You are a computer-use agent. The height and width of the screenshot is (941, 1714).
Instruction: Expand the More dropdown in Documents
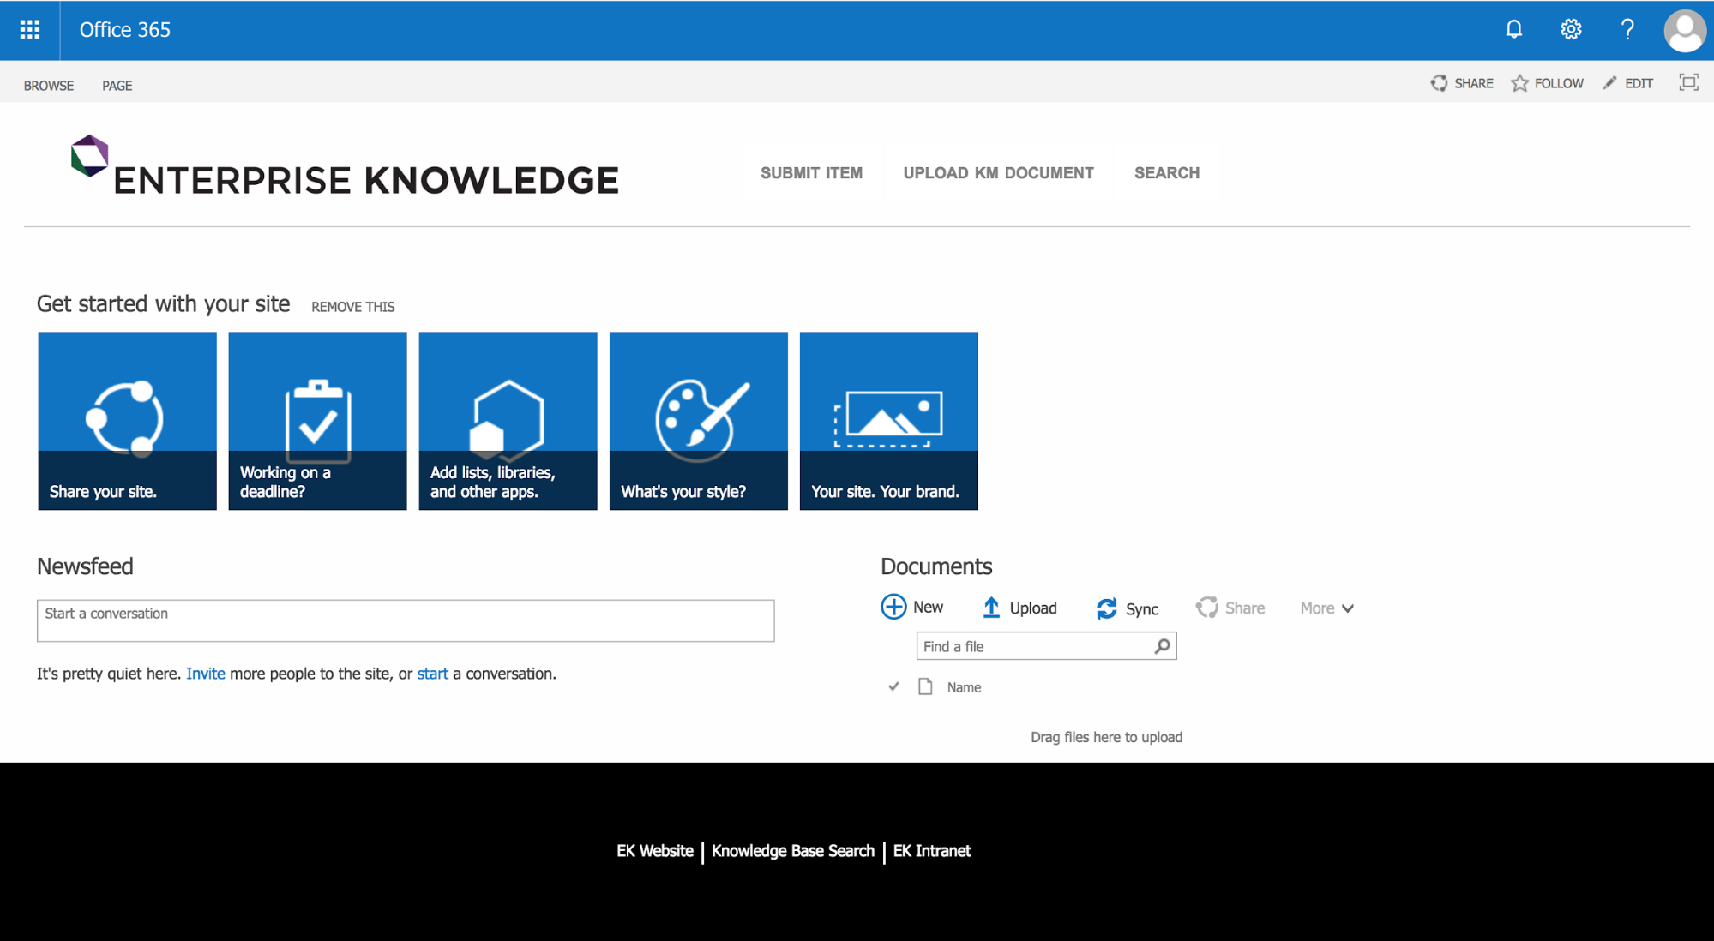pos(1326,608)
